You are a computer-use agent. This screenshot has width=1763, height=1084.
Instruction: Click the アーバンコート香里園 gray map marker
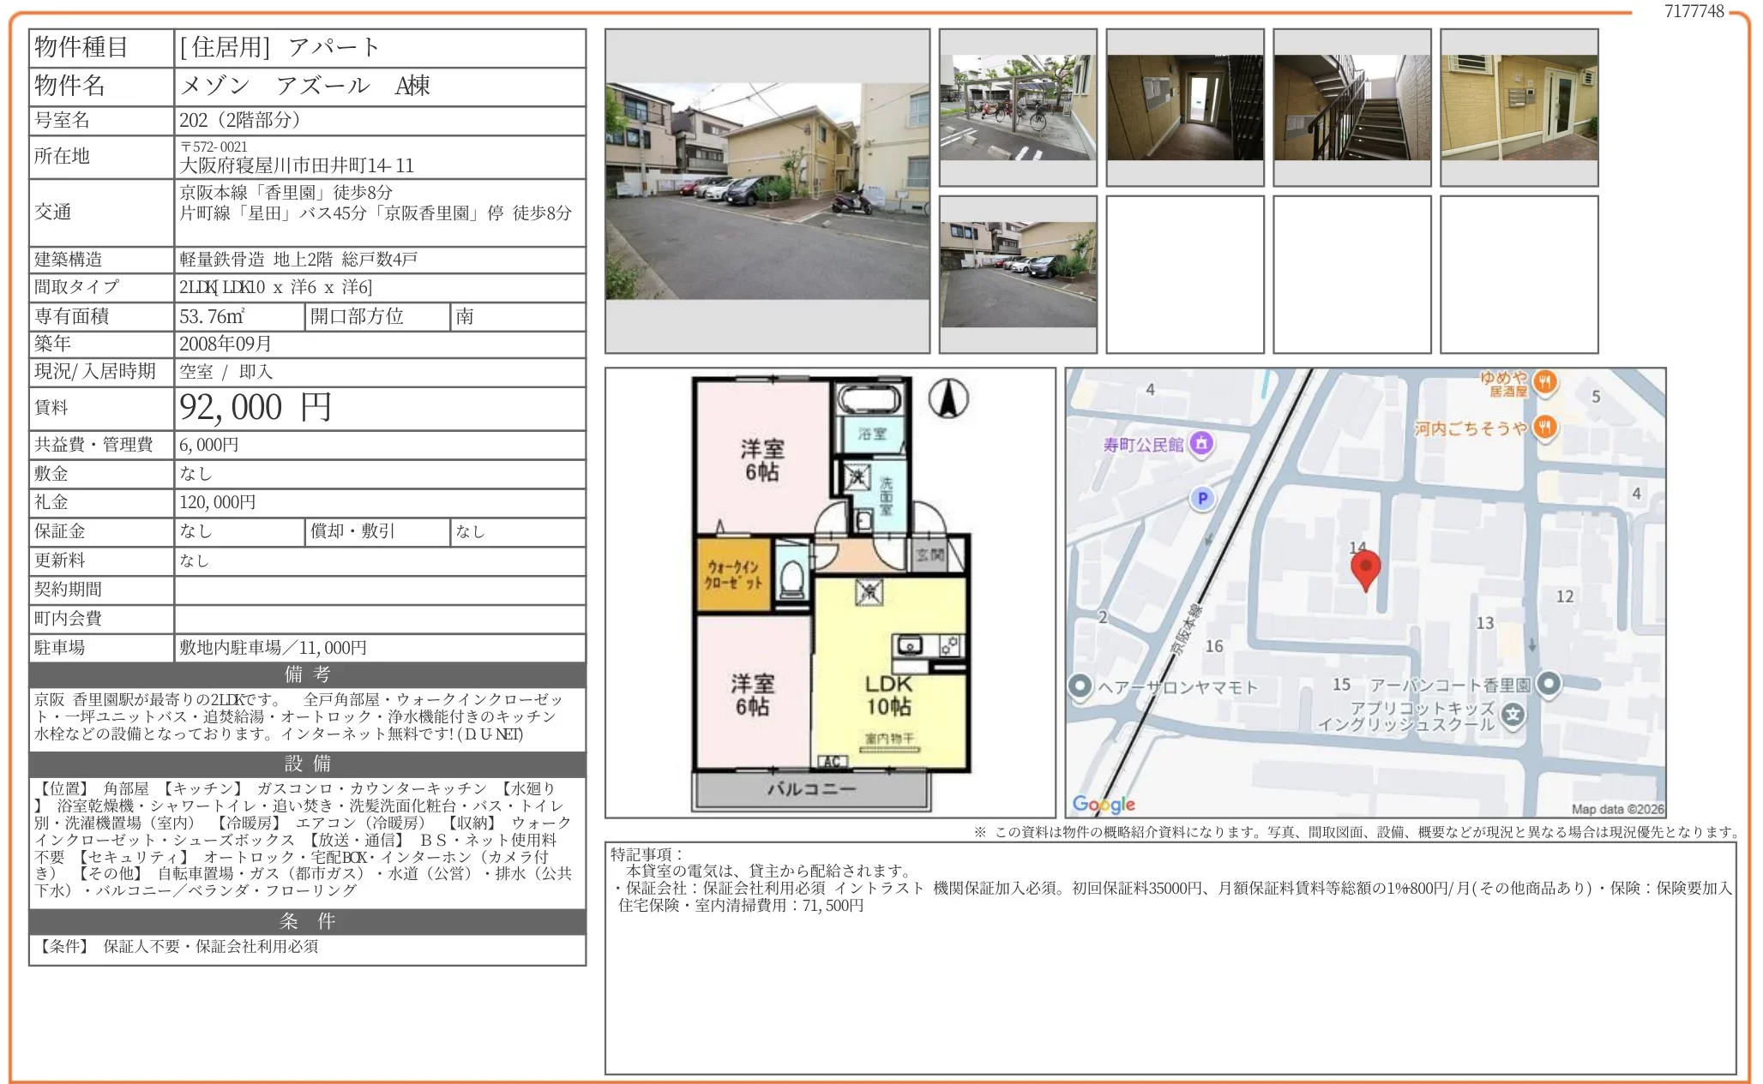(x=1548, y=684)
